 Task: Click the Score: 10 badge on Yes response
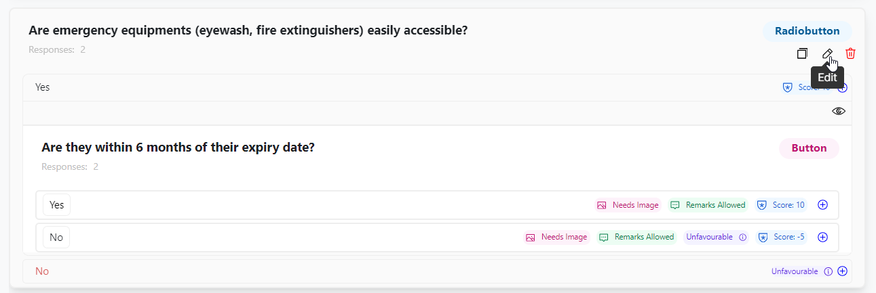pos(781,205)
